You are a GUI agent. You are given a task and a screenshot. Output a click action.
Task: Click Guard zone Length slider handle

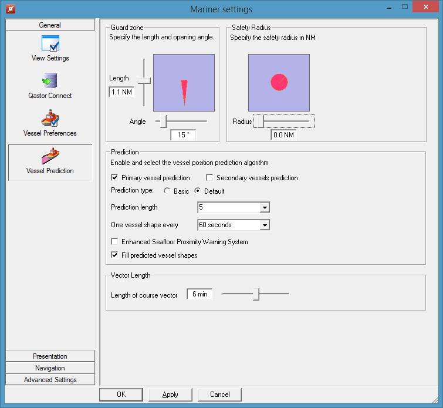click(144, 80)
